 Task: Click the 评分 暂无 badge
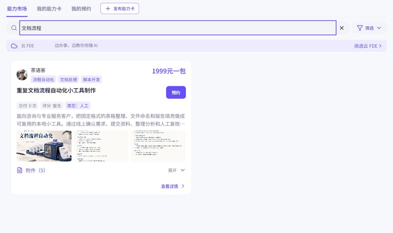[52, 106]
